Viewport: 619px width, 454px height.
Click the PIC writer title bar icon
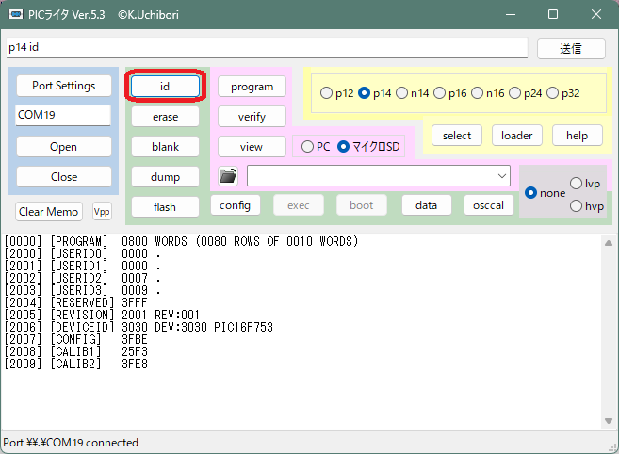point(16,15)
